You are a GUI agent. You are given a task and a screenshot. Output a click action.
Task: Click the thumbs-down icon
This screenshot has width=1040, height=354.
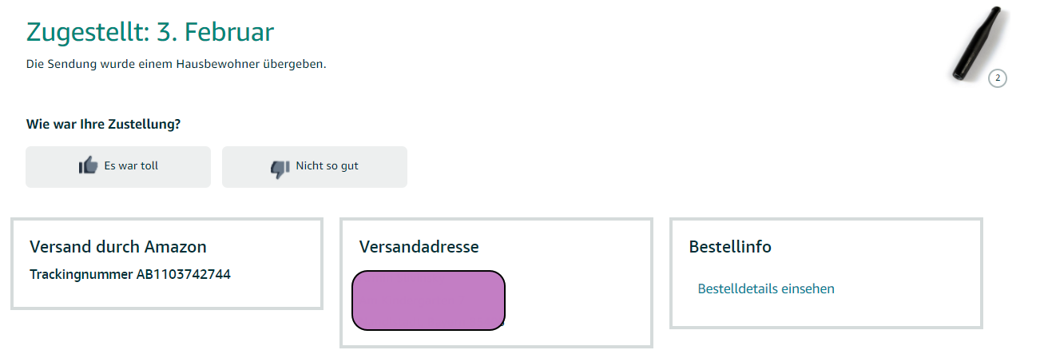coord(280,167)
